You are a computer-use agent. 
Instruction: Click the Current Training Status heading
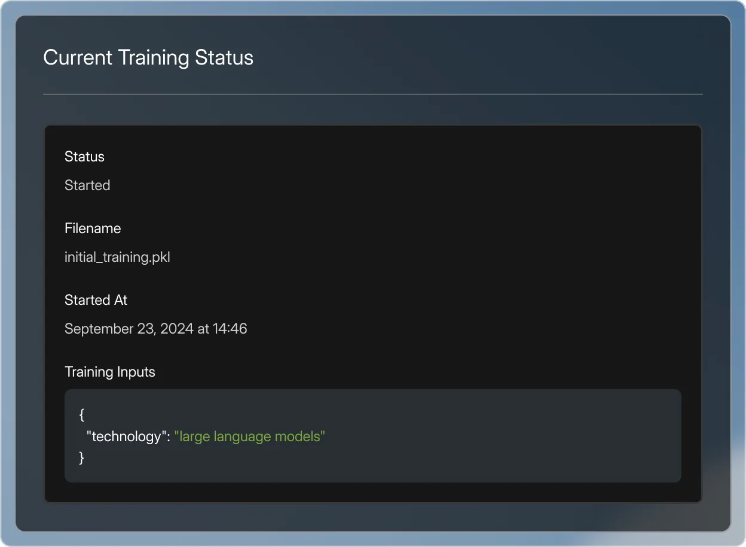point(148,57)
